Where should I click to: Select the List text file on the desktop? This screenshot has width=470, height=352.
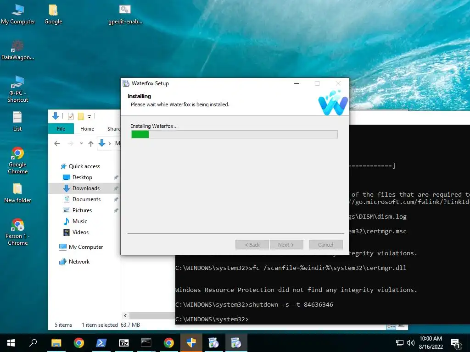(x=17, y=121)
